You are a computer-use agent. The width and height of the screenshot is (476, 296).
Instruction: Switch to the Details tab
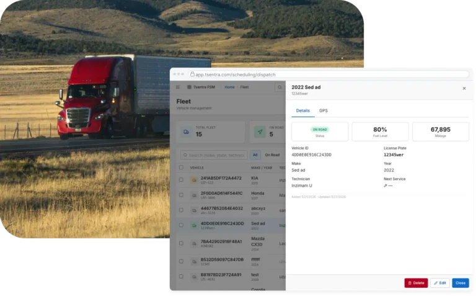tap(302, 111)
